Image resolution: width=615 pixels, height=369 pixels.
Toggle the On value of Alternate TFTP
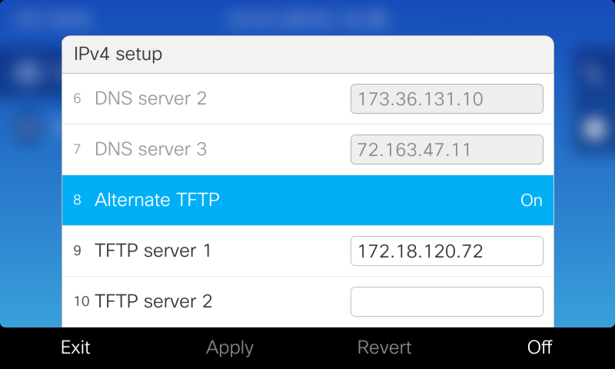[531, 201]
